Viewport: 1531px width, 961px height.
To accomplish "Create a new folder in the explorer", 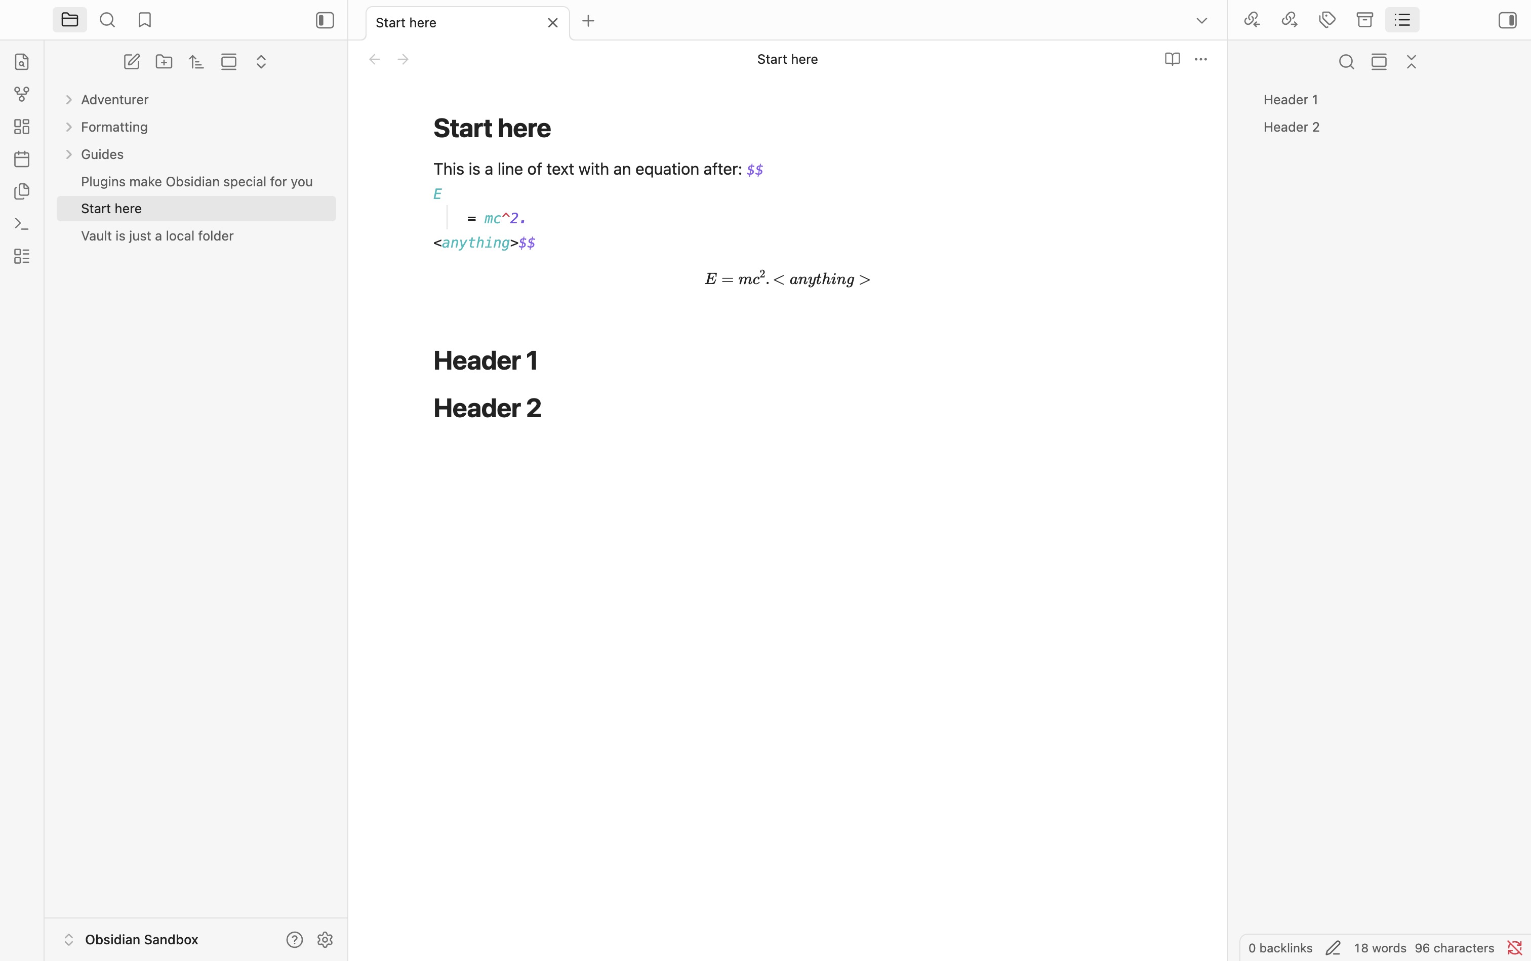I will [x=164, y=62].
